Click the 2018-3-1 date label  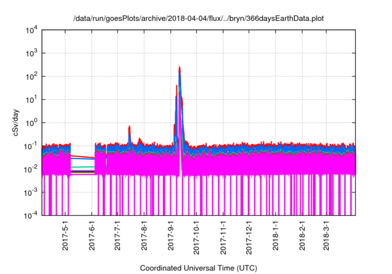coord(326,235)
